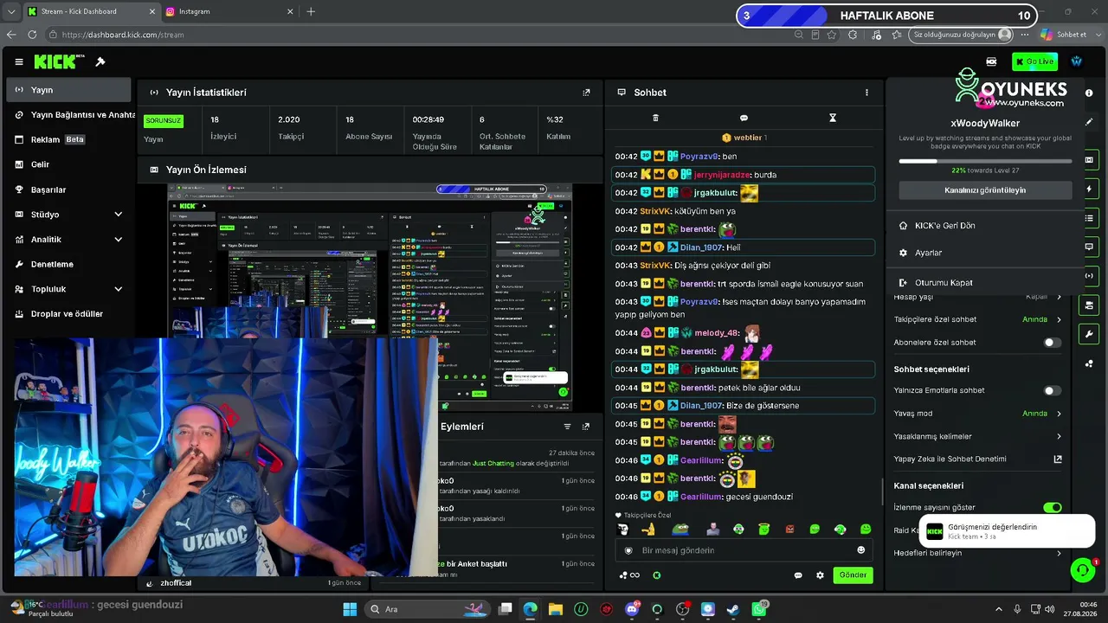The width and height of the screenshot is (1108, 623).
Task: Open Yasaklanmış kelimeler chevron
Action: pyautogui.click(x=1059, y=437)
